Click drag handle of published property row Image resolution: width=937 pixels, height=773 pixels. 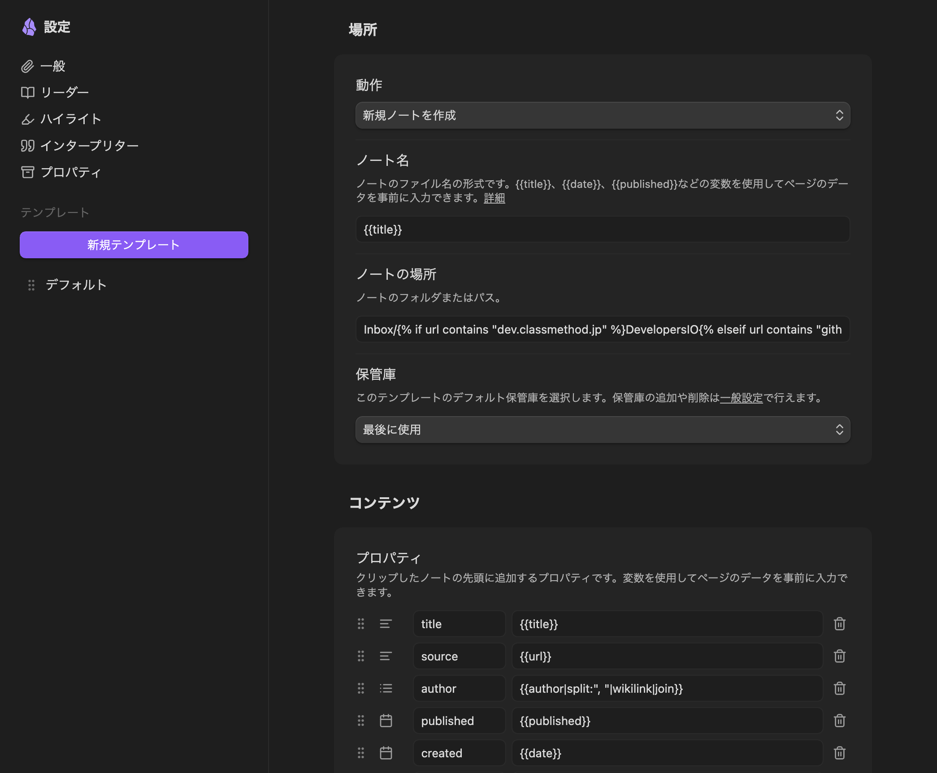pyautogui.click(x=361, y=721)
